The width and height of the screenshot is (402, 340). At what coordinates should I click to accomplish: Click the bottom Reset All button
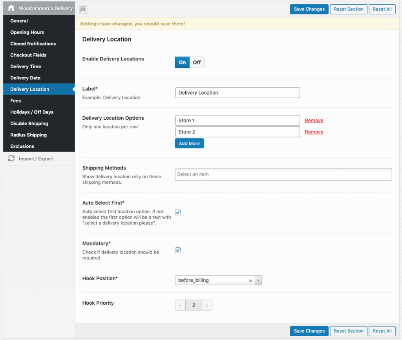[x=382, y=331]
